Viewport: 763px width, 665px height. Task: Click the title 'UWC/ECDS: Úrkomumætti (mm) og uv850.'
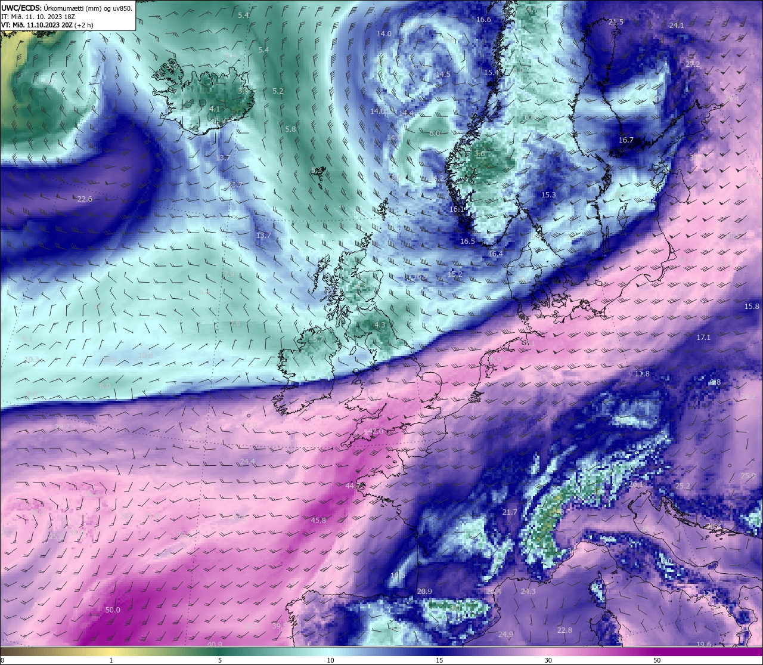click(x=67, y=8)
